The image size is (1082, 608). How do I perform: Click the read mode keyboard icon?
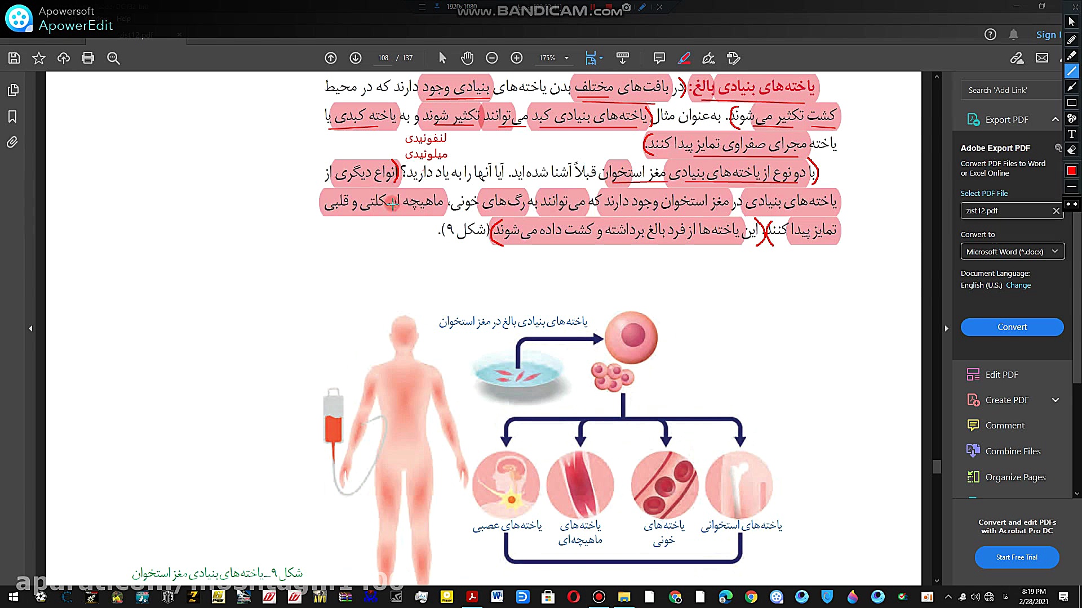click(x=623, y=58)
